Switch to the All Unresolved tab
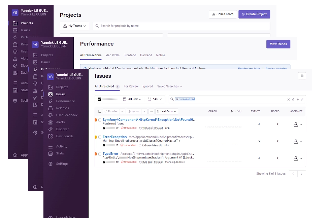This screenshot has height=218, width=330. 107,86
